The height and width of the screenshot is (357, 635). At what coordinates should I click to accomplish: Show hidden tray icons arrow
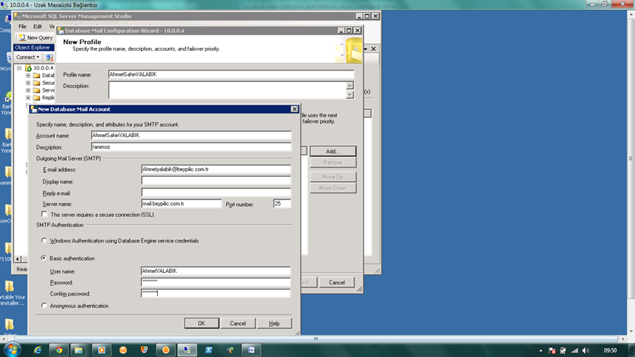[x=541, y=350]
